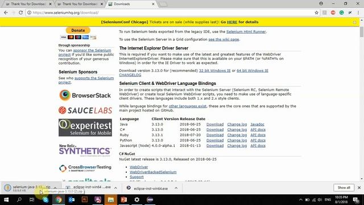Open Adobe Illustrator from taskbar
This screenshot has height=205, width=364.
tap(85, 200)
